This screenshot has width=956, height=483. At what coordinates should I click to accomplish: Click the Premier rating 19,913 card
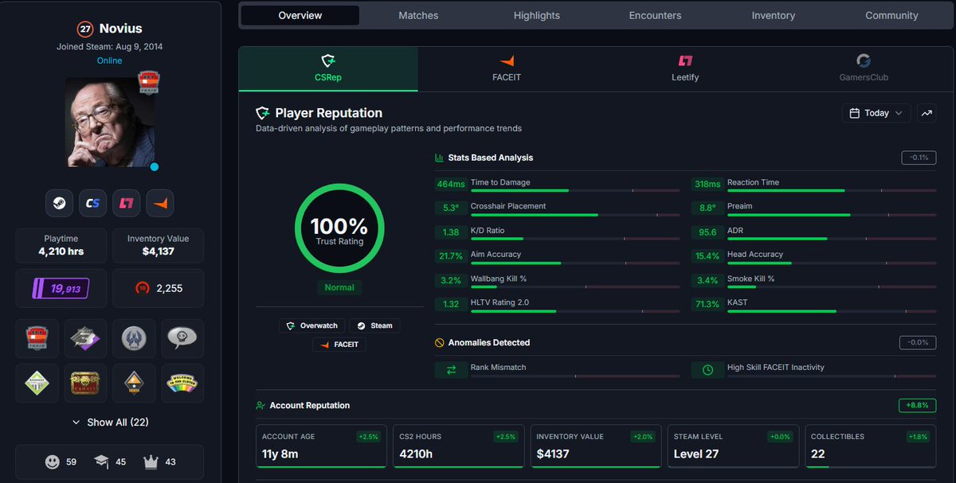pyautogui.click(x=61, y=288)
